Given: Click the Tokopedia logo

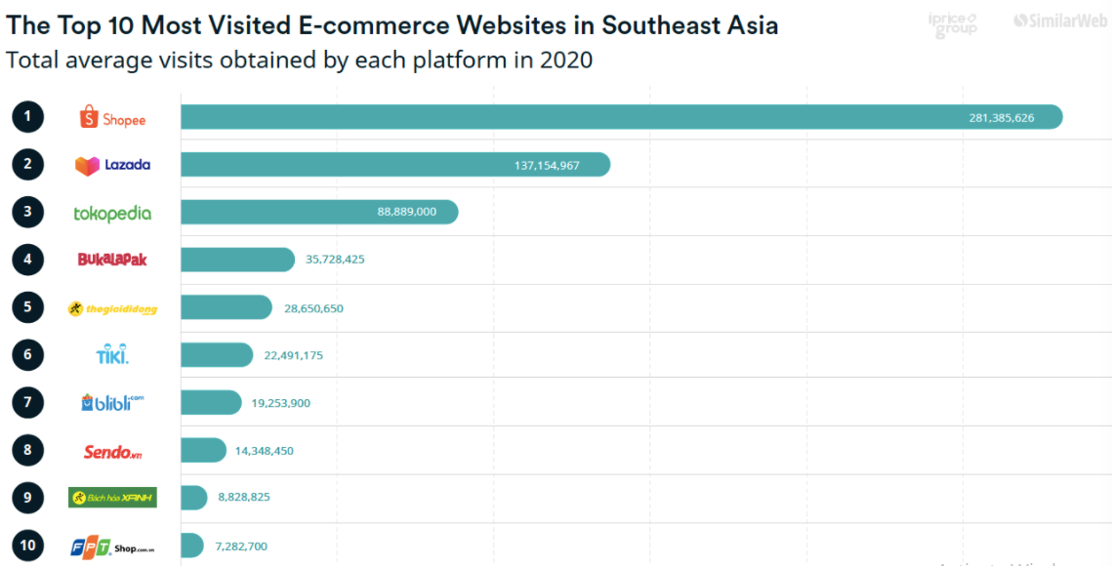Looking at the screenshot, I should point(112,213).
